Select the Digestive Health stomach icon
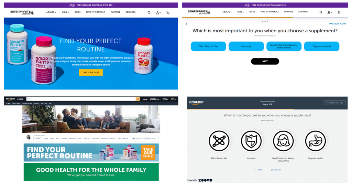The image size is (352, 184). click(x=316, y=141)
